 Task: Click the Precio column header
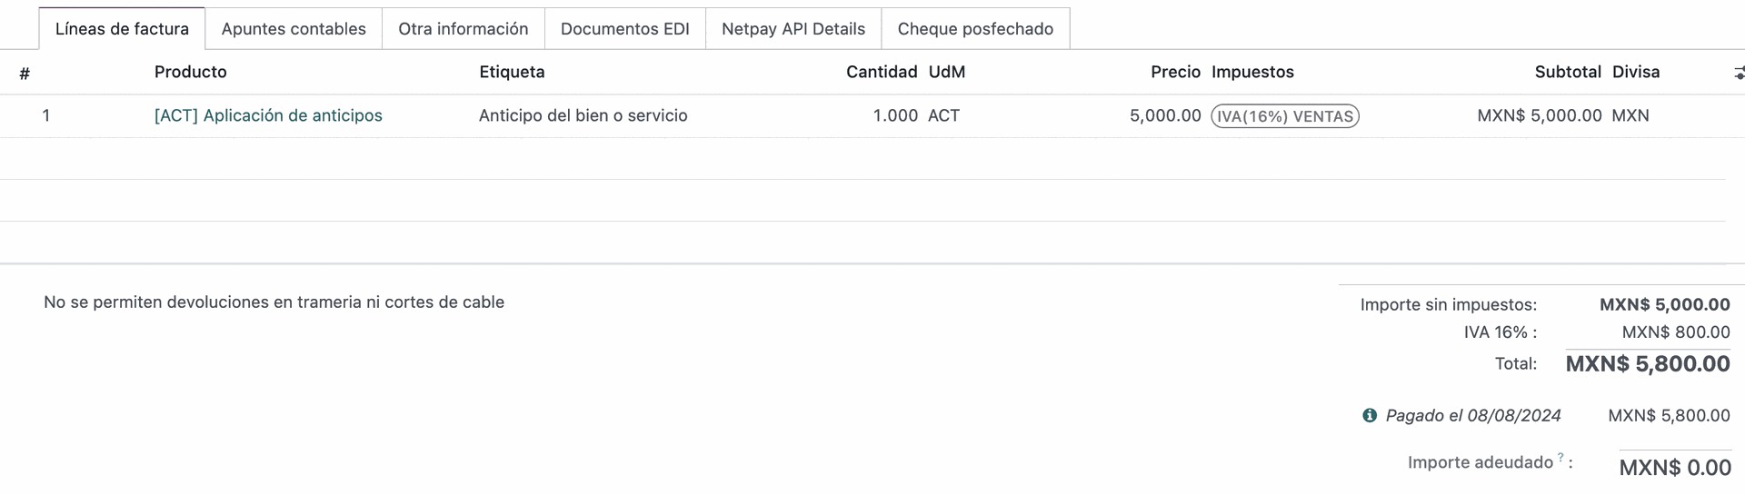(x=1175, y=72)
